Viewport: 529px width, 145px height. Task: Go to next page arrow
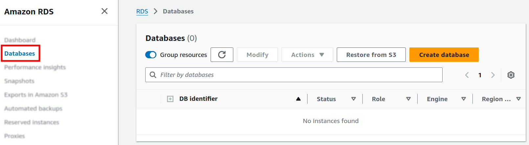point(493,75)
